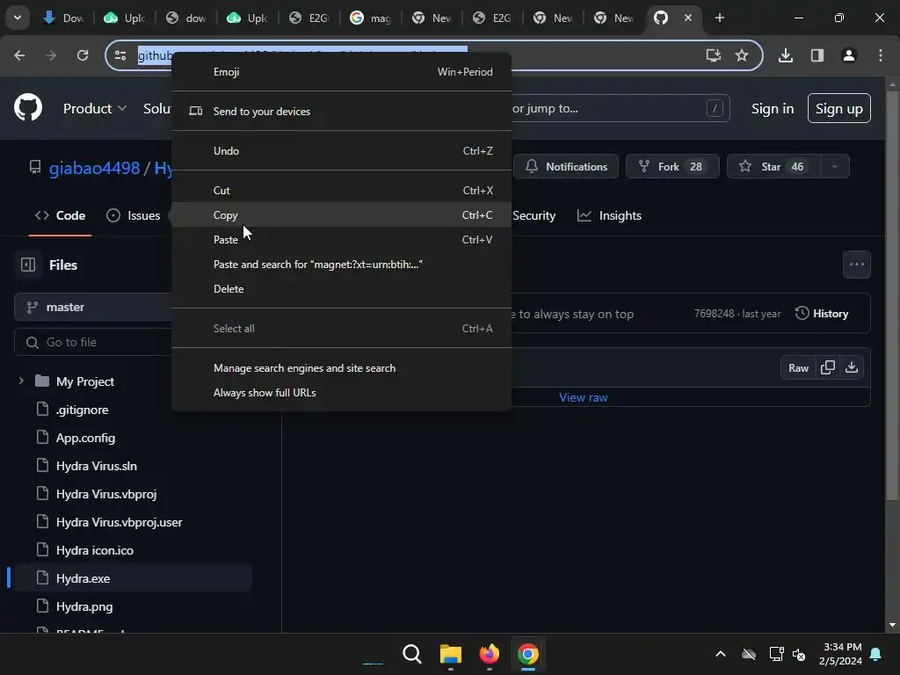
Task: Switch to the Code tab
Action: [61, 216]
